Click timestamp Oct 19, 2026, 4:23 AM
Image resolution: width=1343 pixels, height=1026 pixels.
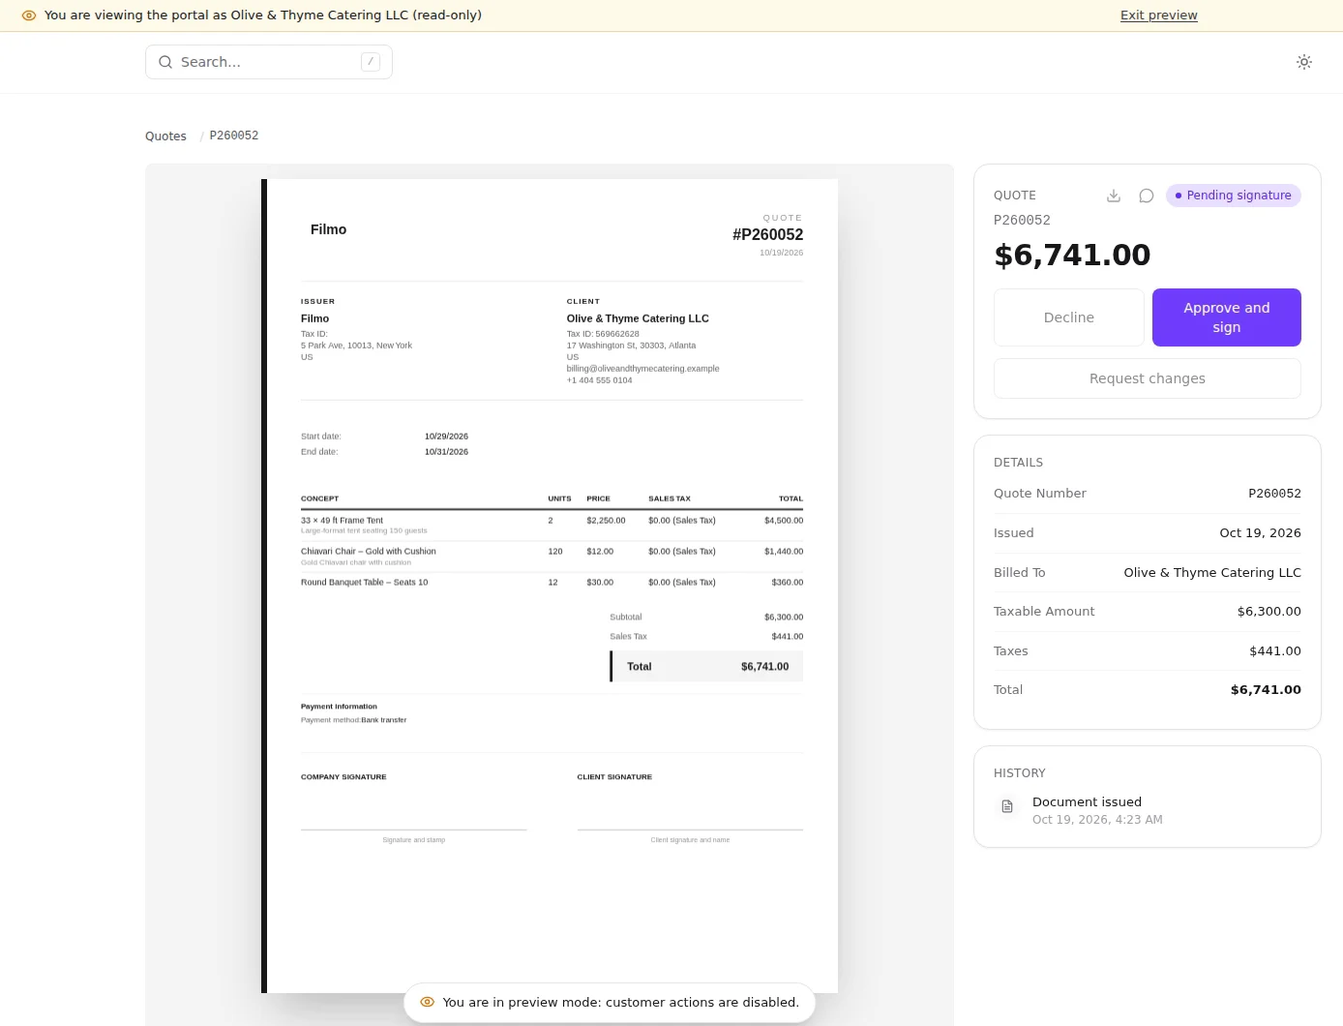click(1097, 820)
